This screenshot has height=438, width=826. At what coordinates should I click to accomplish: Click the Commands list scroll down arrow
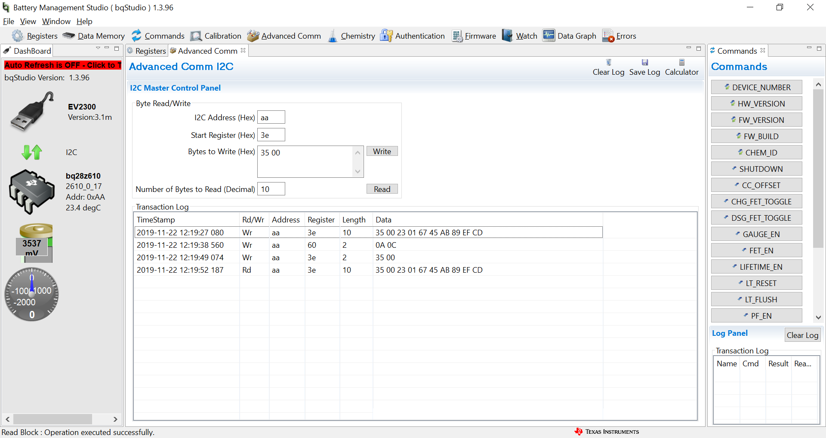[x=818, y=317]
